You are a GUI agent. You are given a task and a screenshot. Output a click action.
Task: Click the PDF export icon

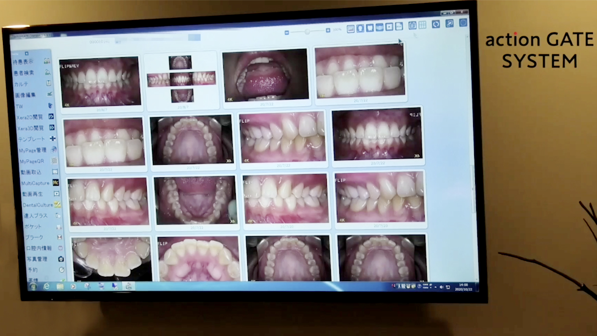coord(398,26)
